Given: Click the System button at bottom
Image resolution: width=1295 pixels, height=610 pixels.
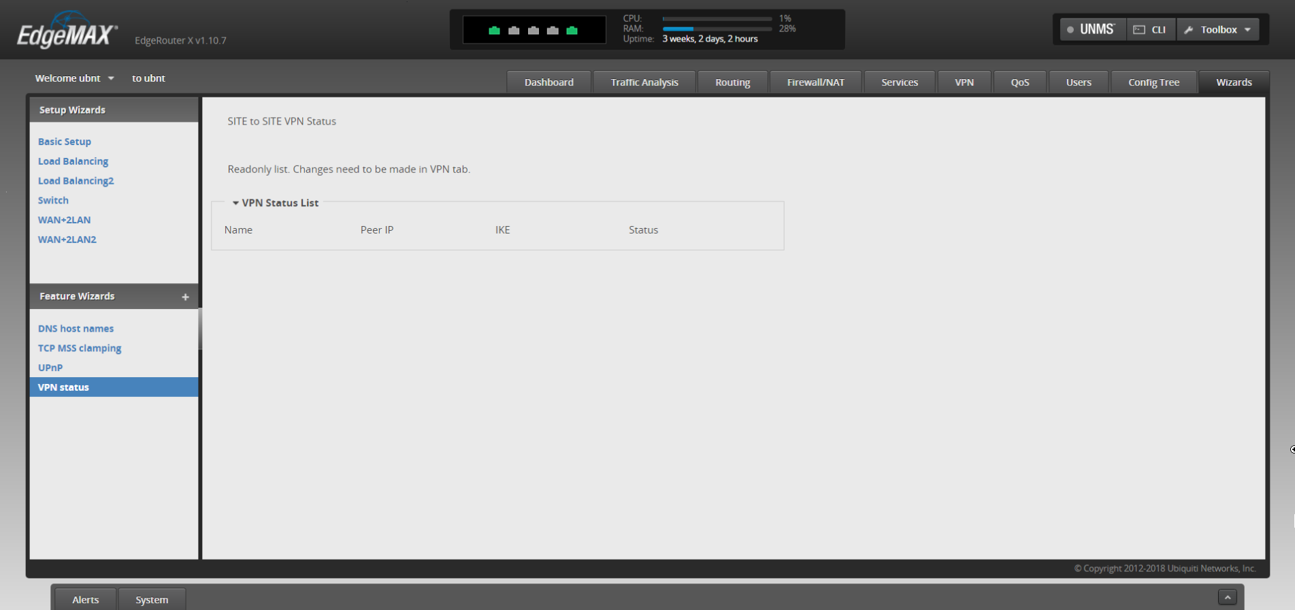Looking at the screenshot, I should click(152, 600).
